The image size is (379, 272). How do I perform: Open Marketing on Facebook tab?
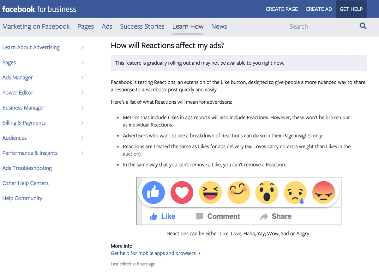(x=36, y=26)
